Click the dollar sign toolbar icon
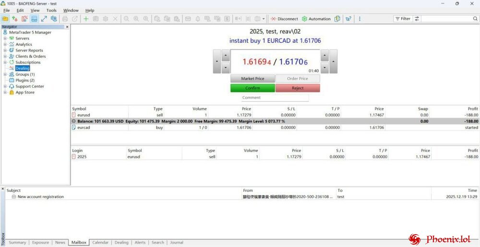480x247 pixels. 227,19
